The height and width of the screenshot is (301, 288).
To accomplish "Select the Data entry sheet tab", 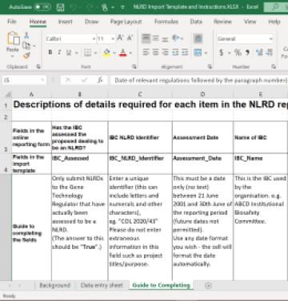I will pyautogui.click(x=102, y=285).
